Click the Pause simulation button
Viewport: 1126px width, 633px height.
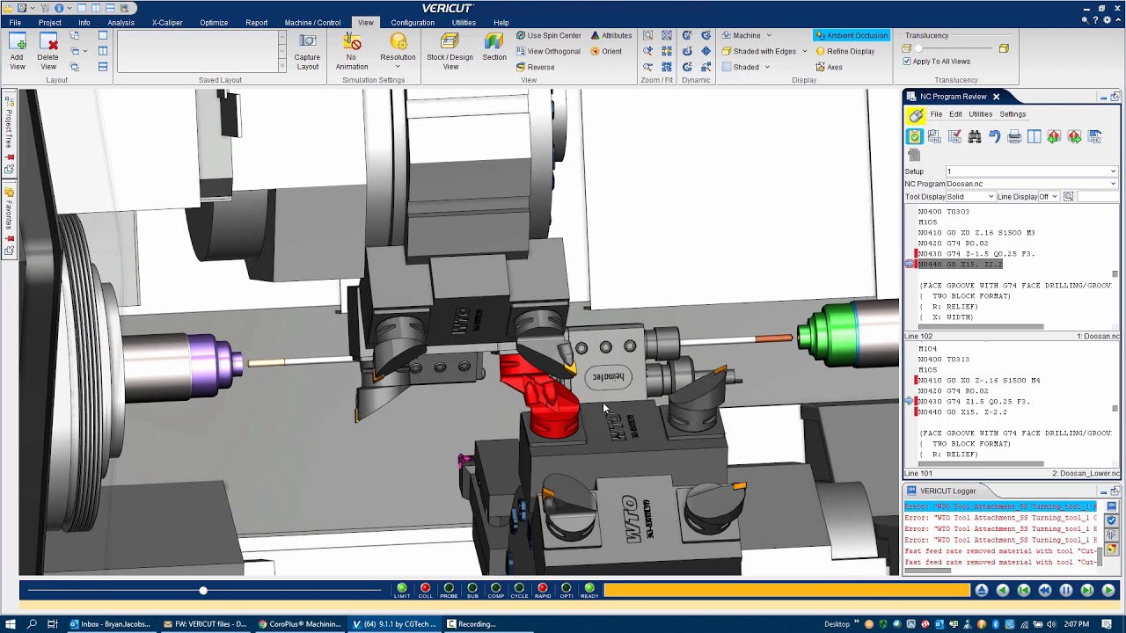pos(1066,591)
